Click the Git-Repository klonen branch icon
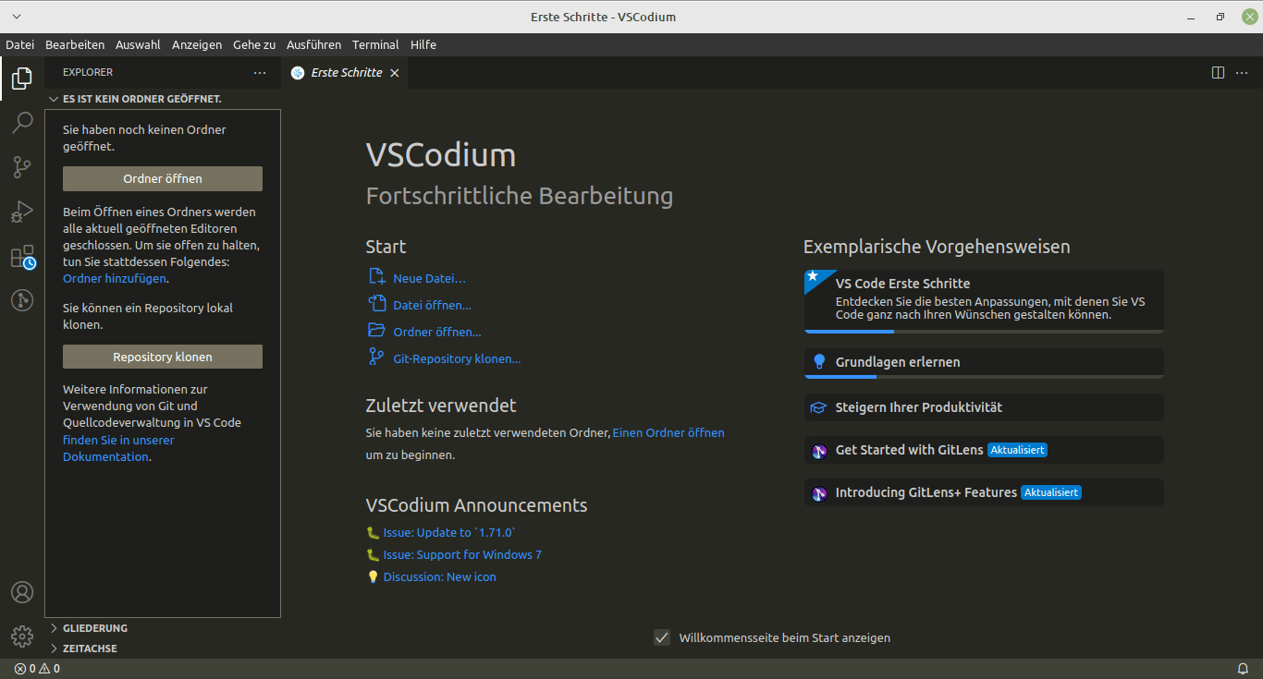The width and height of the screenshot is (1263, 679). click(x=376, y=358)
